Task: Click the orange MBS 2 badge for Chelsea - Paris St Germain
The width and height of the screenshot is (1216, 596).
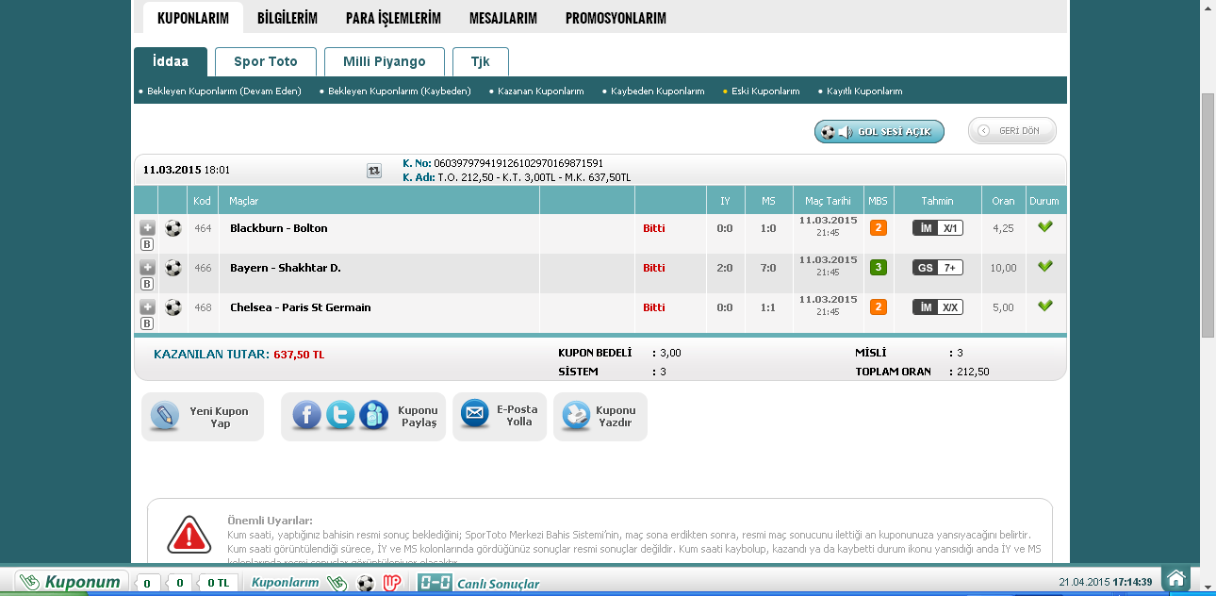Action: pos(878,306)
